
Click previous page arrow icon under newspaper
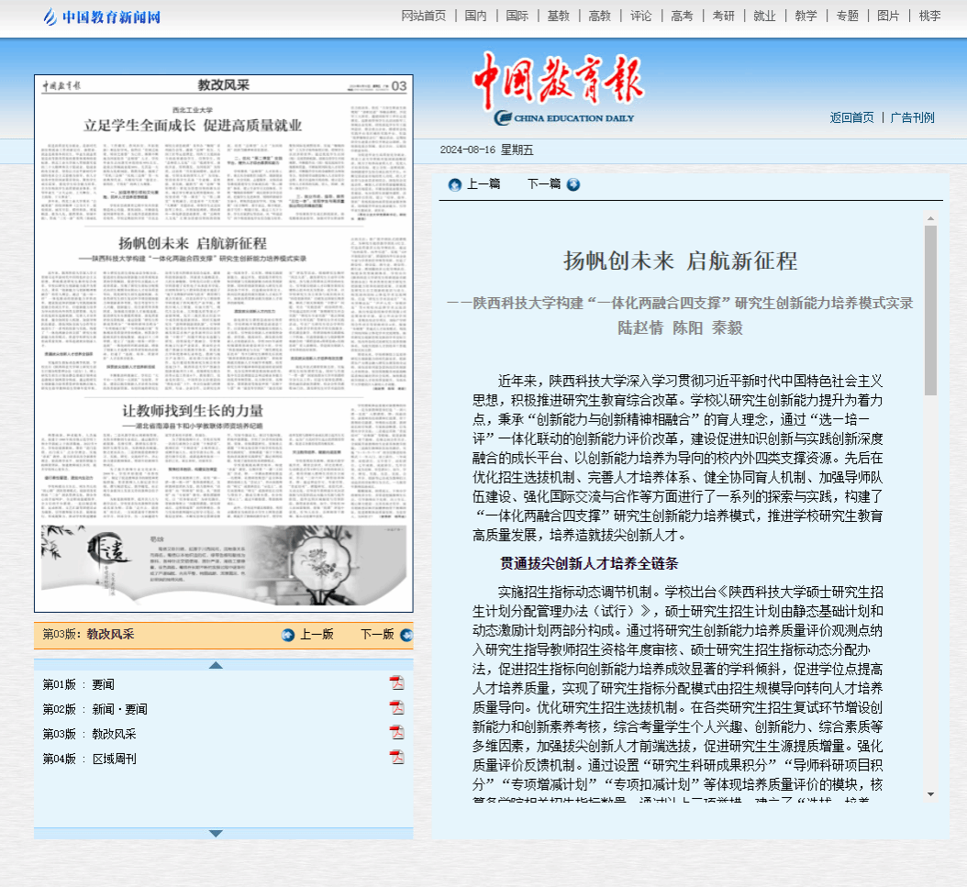[288, 635]
